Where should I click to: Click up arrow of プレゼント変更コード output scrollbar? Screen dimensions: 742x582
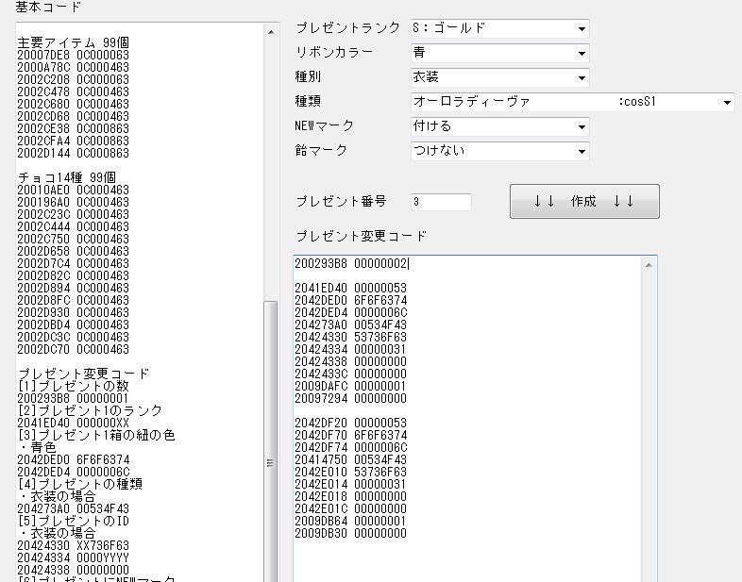coord(649,266)
